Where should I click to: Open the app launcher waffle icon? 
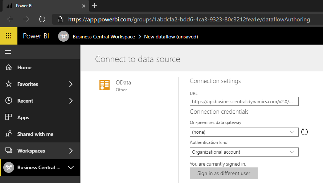9,36
